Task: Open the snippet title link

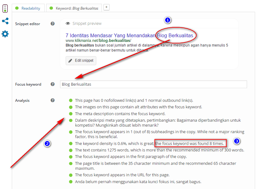Action: point(129,35)
